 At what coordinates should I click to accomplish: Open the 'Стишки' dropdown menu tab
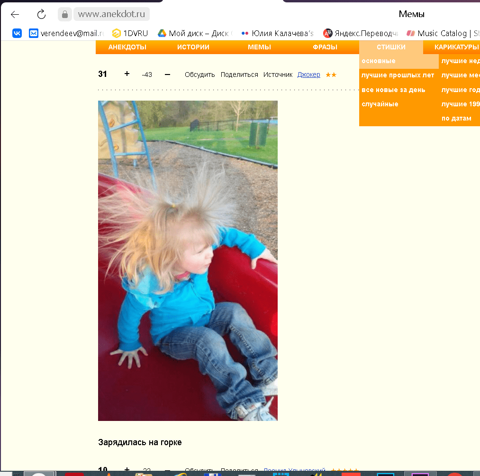[x=391, y=47]
